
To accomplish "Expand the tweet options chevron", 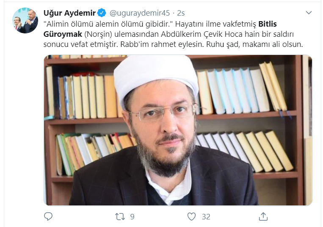I will [309, 13].
